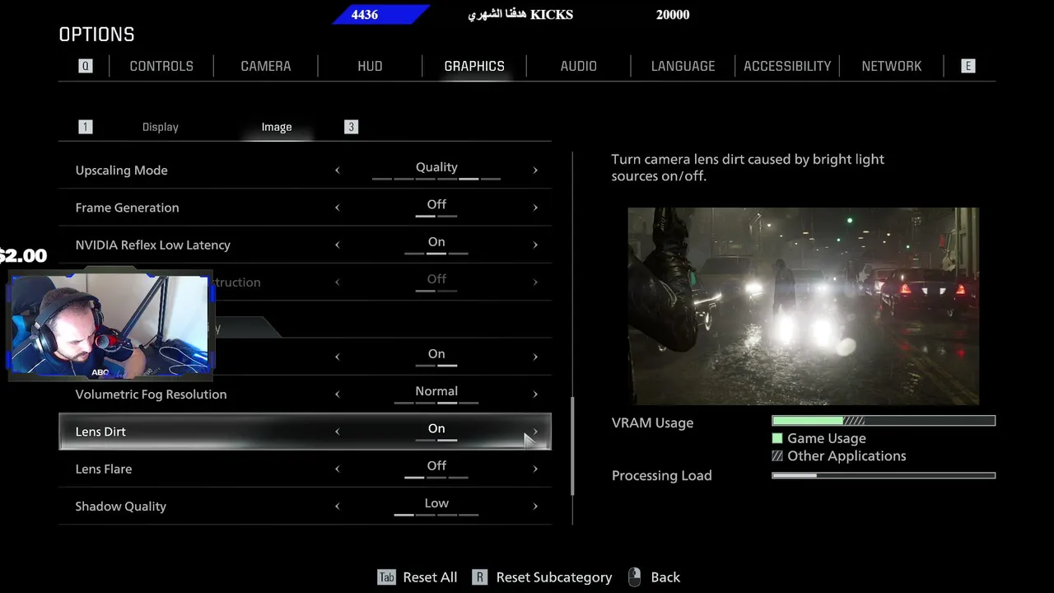This screenshot has width=1054, height=593.
Task: Switch to the Accessibility tab
Action: [x=787, y=66]
